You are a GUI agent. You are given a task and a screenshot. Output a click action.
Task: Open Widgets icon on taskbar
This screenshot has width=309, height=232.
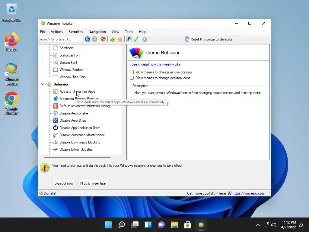pos(148,225)
